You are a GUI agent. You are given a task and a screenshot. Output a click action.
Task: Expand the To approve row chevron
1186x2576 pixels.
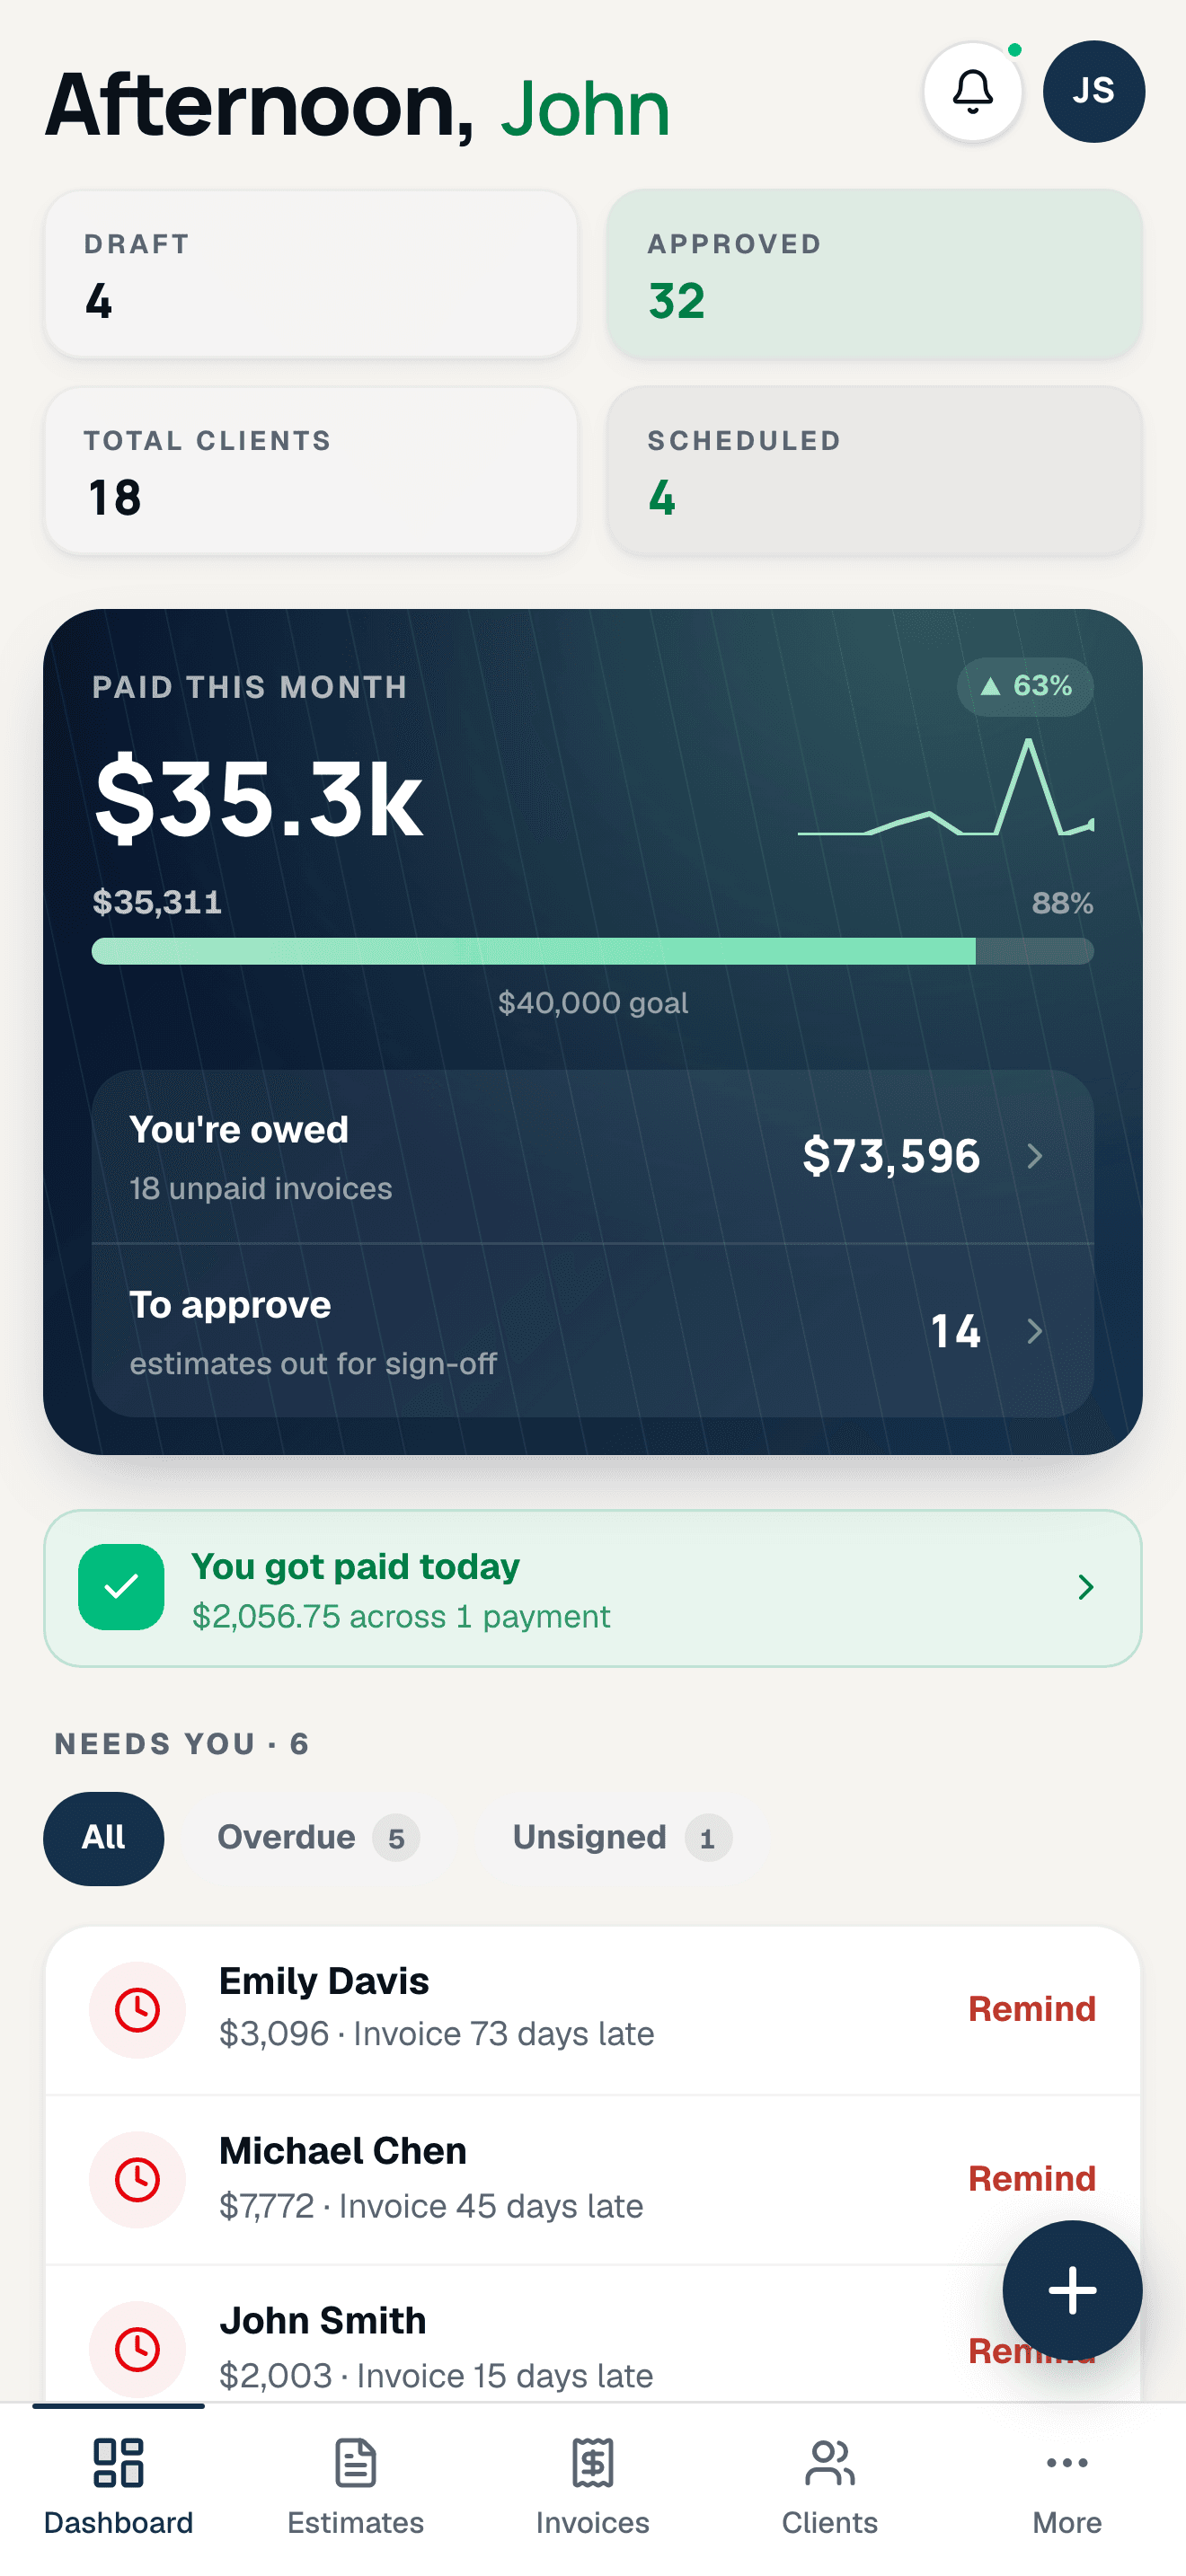[1035, 1331]
